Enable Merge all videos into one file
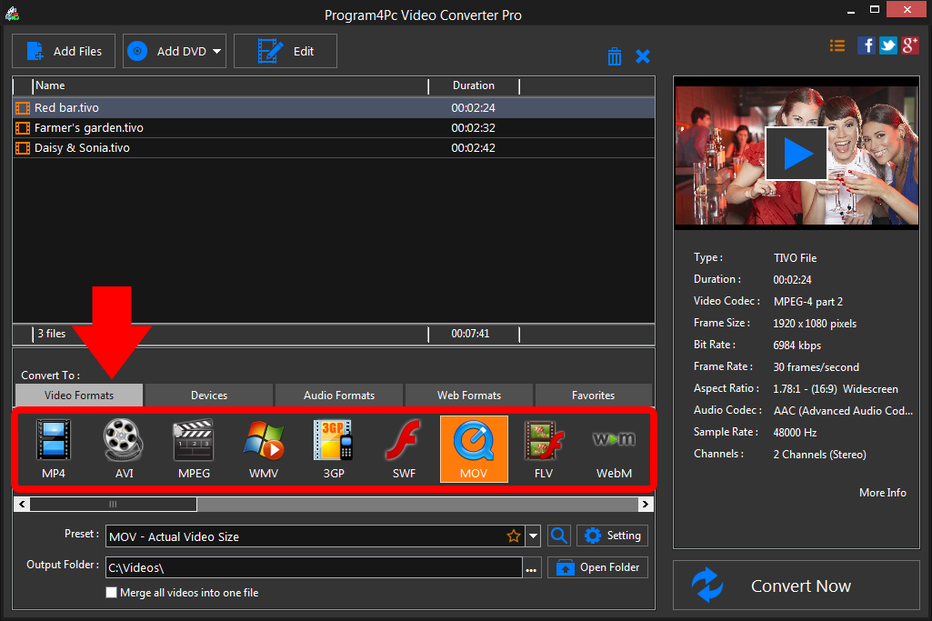 111,593
